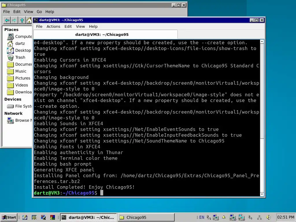Screen dimensions: 296x222
Task: Open Actions menu in terminal
Action: tap(53, 26)
